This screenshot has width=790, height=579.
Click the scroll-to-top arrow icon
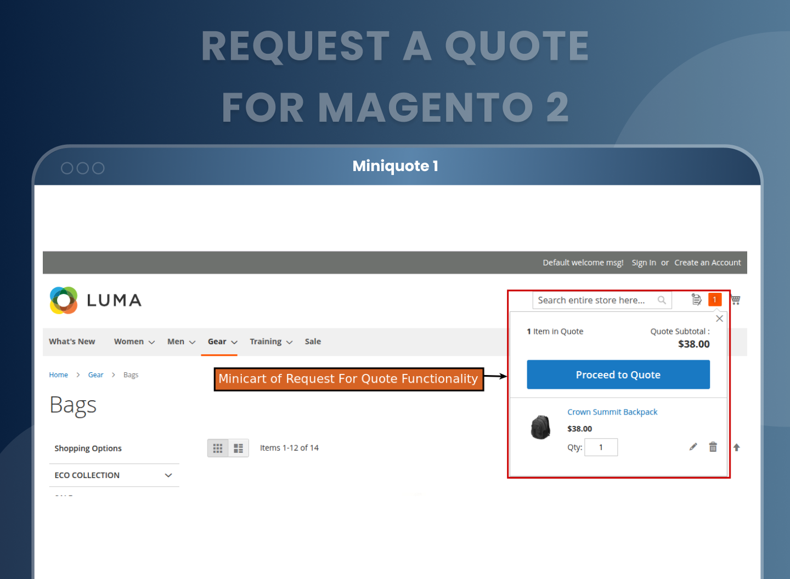click(736, 447)
